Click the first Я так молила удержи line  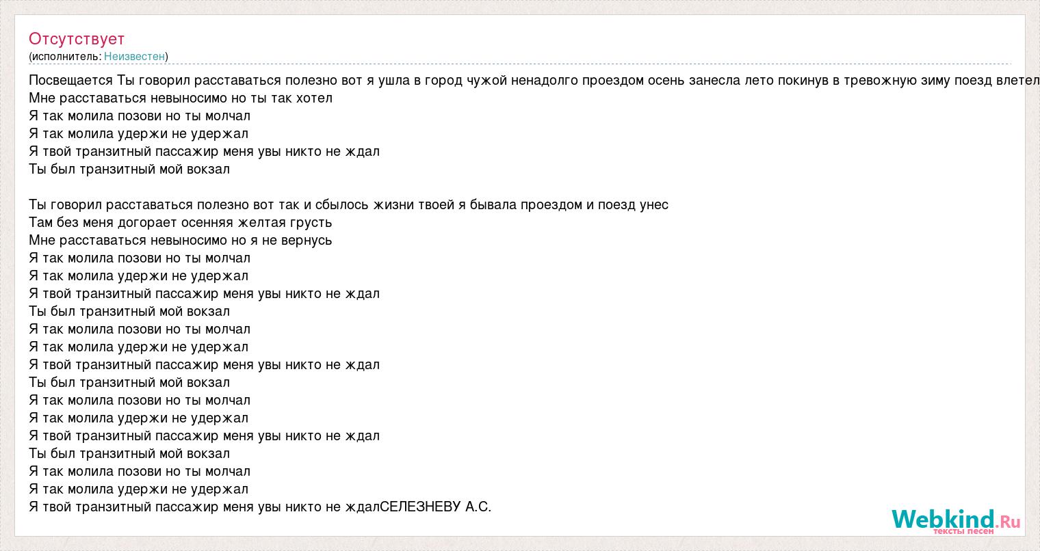coord(139,133)
